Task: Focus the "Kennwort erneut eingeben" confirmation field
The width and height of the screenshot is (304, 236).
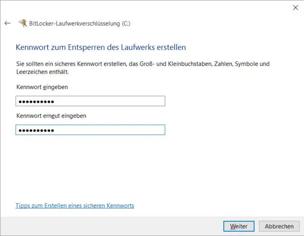Action: click(x=90, y=130)
